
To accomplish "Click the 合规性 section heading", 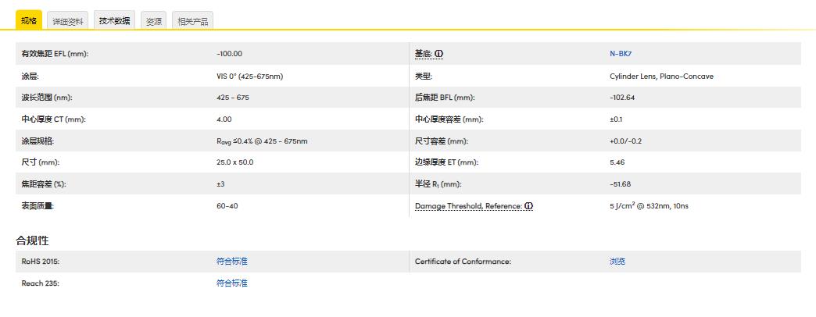I will (33, 240).
